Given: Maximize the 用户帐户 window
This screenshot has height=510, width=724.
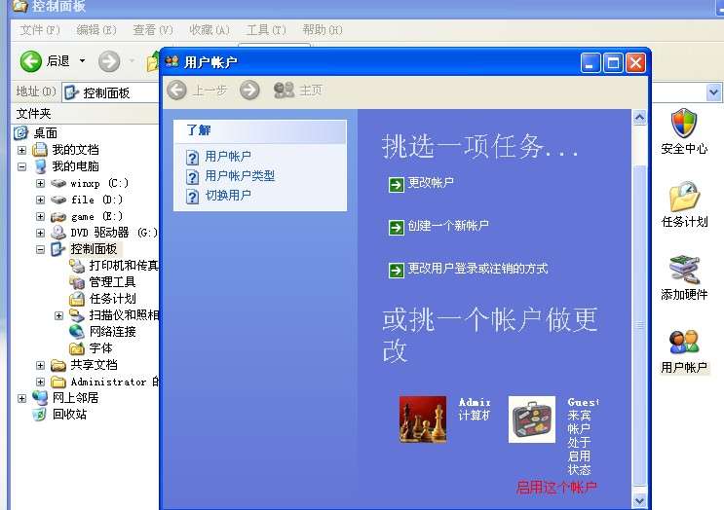Looking at the screenshot, I should coord(613,62).
